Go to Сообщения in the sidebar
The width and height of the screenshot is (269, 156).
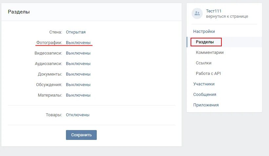tap(205, 95)
